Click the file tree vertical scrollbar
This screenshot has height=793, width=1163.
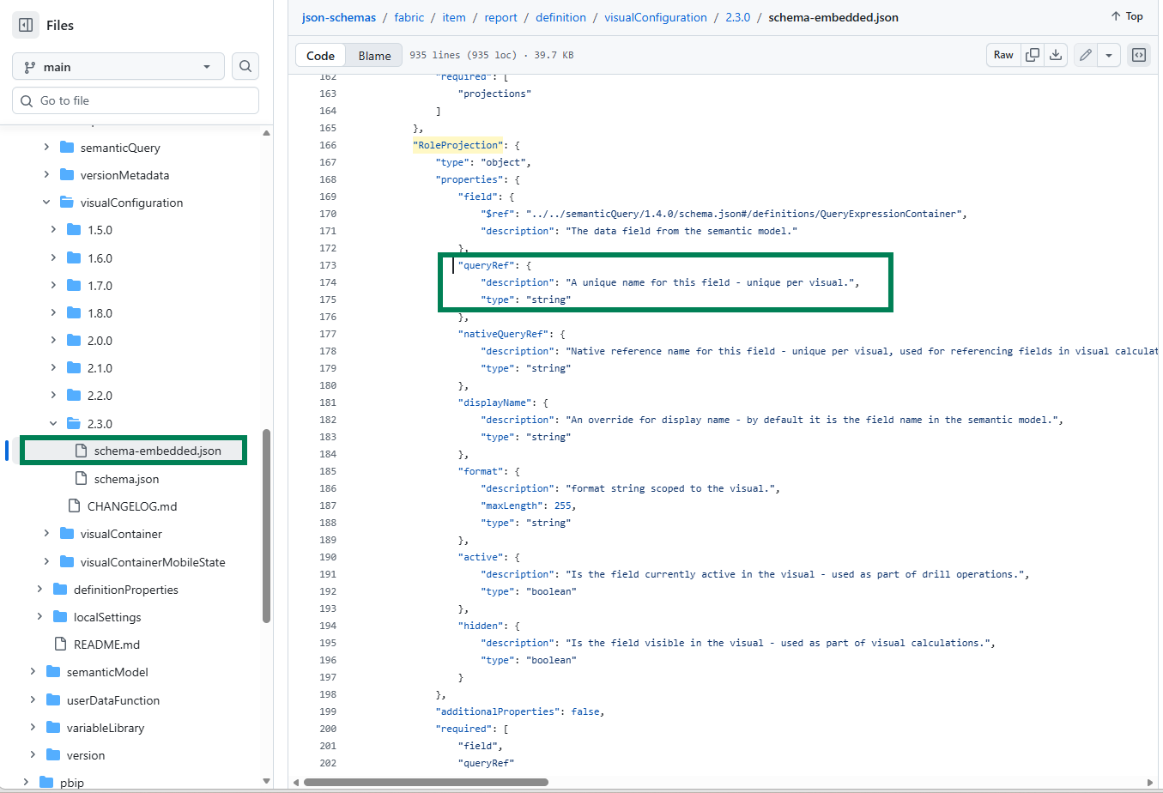point(266,525)
